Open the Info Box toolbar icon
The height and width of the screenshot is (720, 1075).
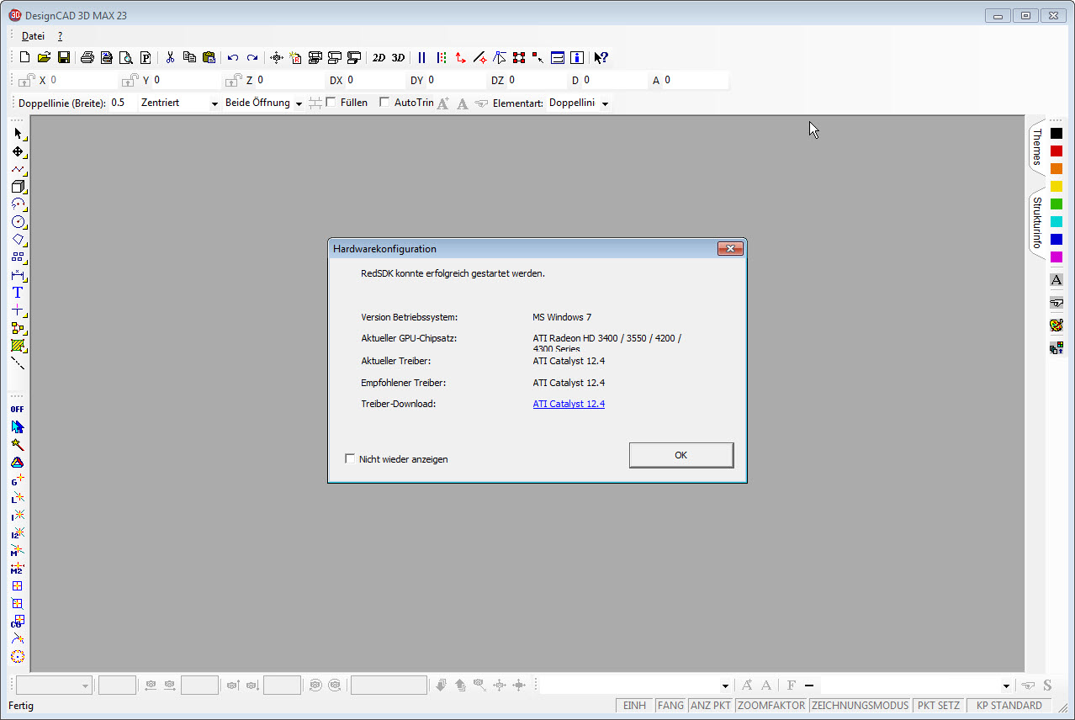(576, 57)
